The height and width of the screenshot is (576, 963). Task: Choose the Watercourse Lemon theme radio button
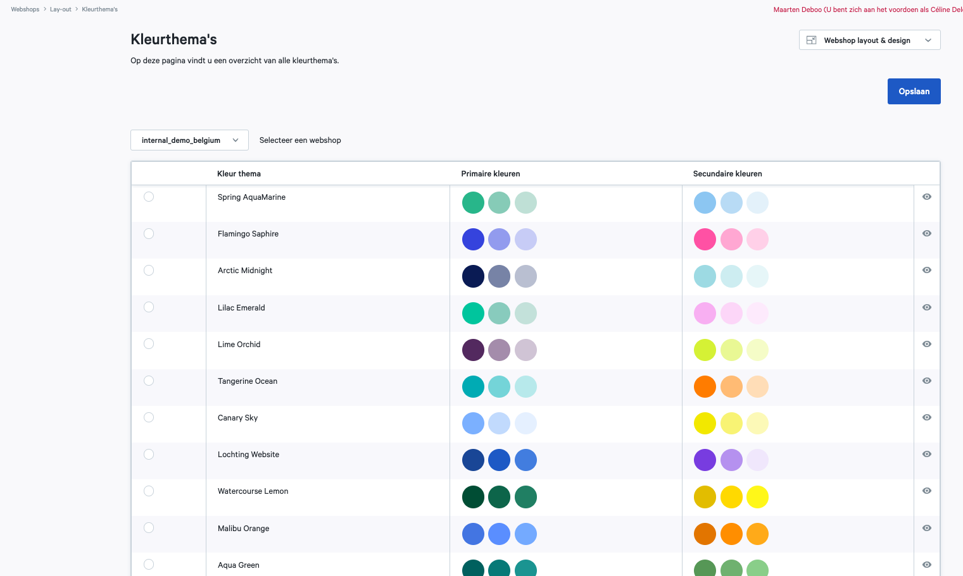coord(149,491)
